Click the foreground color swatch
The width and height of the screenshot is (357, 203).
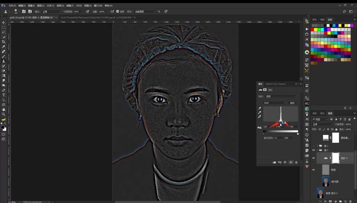coord(2,128)
